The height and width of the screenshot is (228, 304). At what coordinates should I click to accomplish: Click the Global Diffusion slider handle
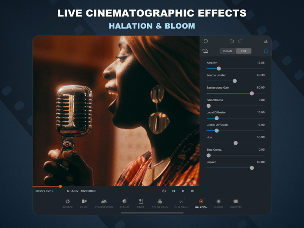[x=217, y=131]
